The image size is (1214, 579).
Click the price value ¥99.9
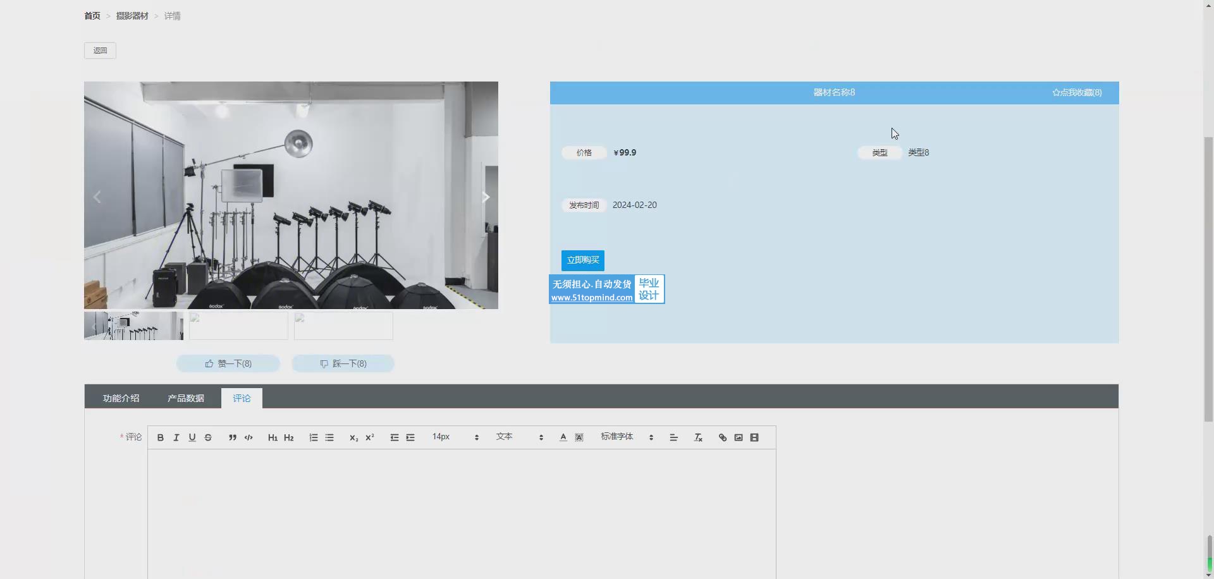(625, 153)
